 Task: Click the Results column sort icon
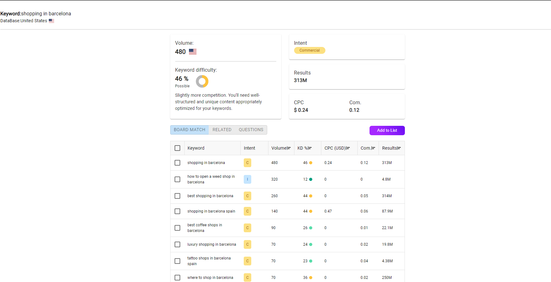(399, 148)
